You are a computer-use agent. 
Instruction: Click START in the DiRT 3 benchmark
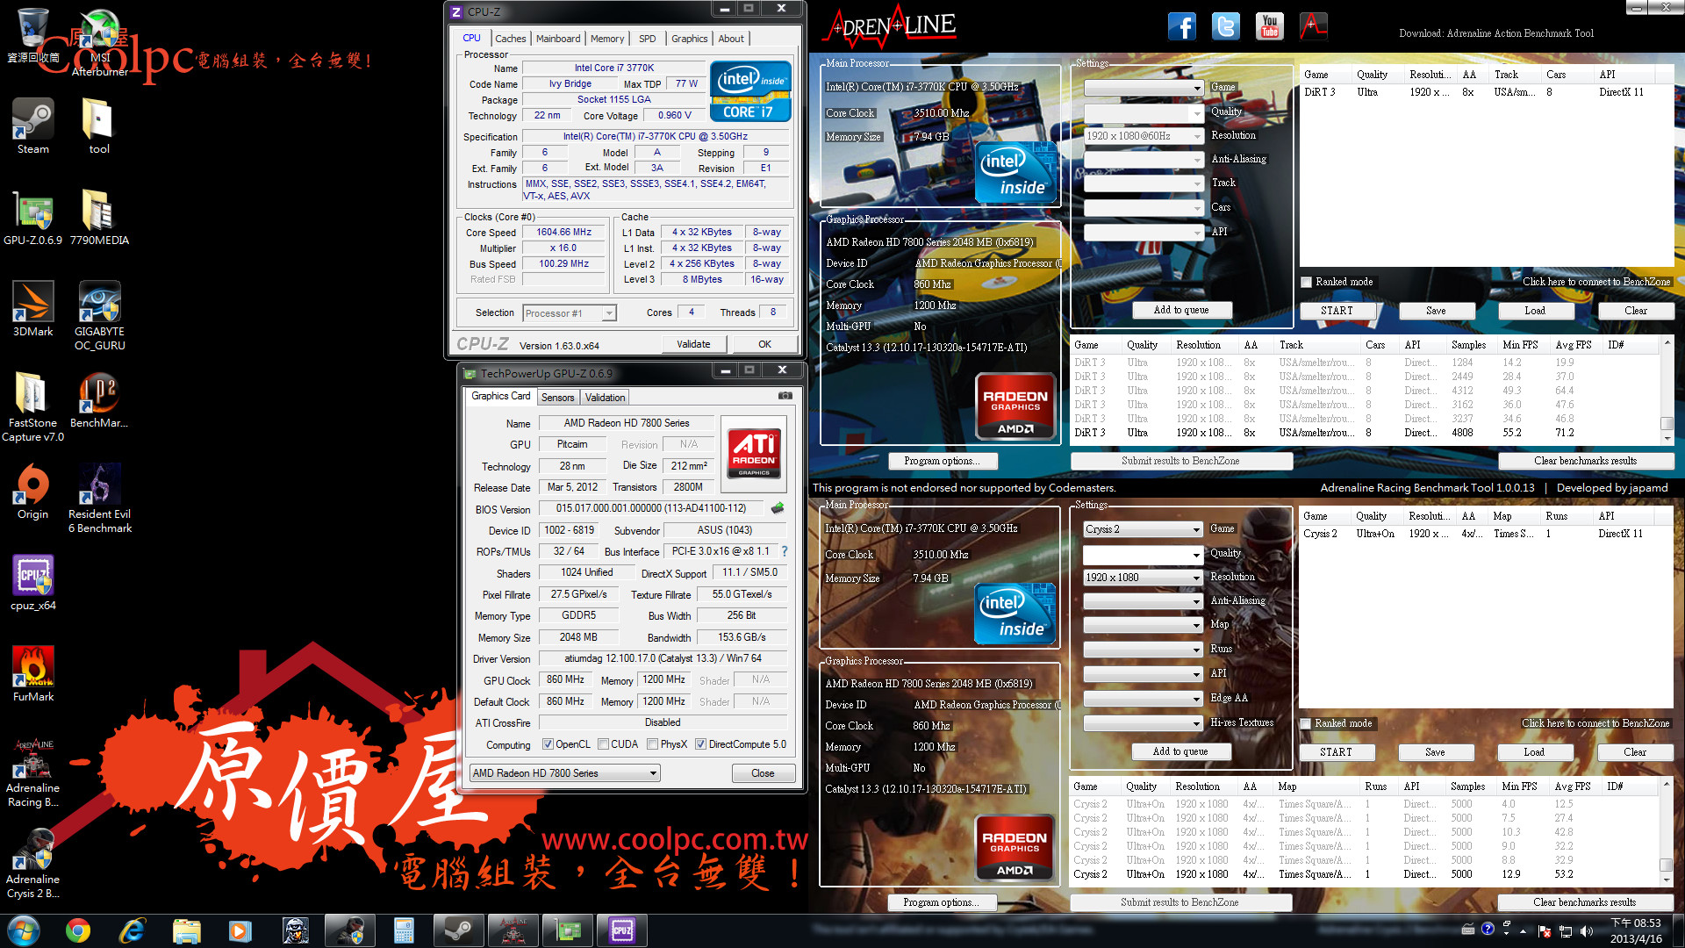tap(1337, 311)
